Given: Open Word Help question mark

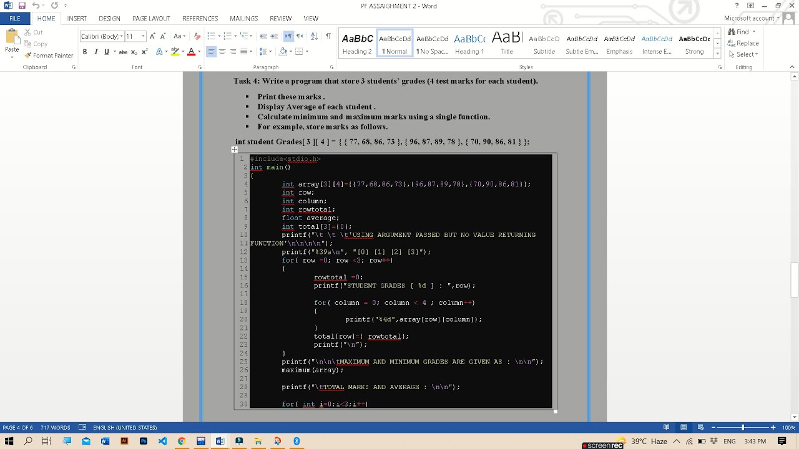Looking at the screenshot, I should (737, 6).
